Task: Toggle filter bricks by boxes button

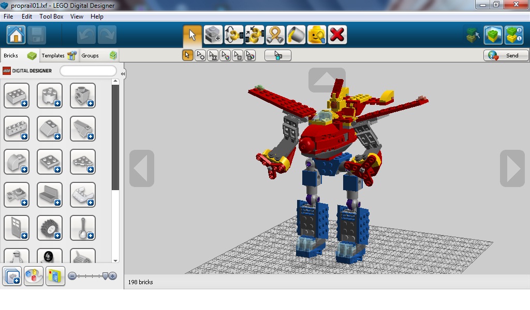Action: 55,276
